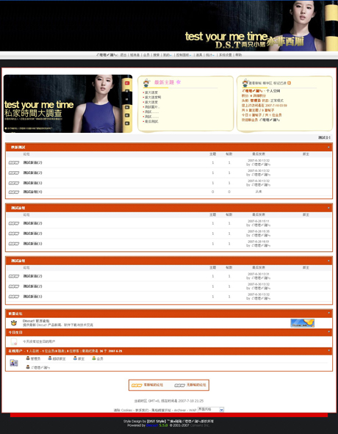Click 标记已读 mark as read
The width and height of the screenshot is (338, 434).
[280, 83]
